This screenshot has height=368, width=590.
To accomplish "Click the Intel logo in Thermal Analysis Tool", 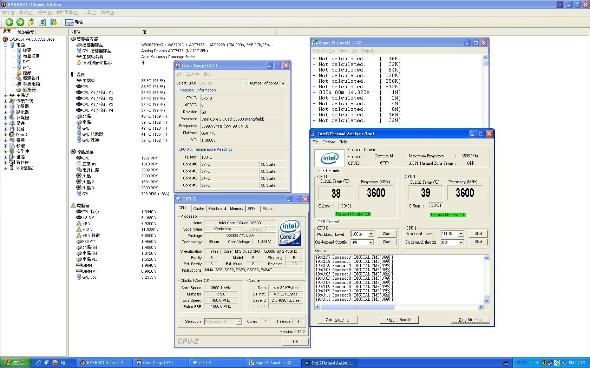I will pos(329,158).
